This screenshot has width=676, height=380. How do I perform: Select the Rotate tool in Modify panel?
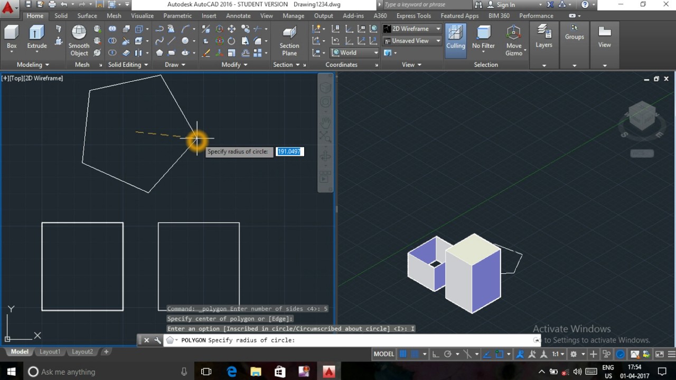click(231, 41)
